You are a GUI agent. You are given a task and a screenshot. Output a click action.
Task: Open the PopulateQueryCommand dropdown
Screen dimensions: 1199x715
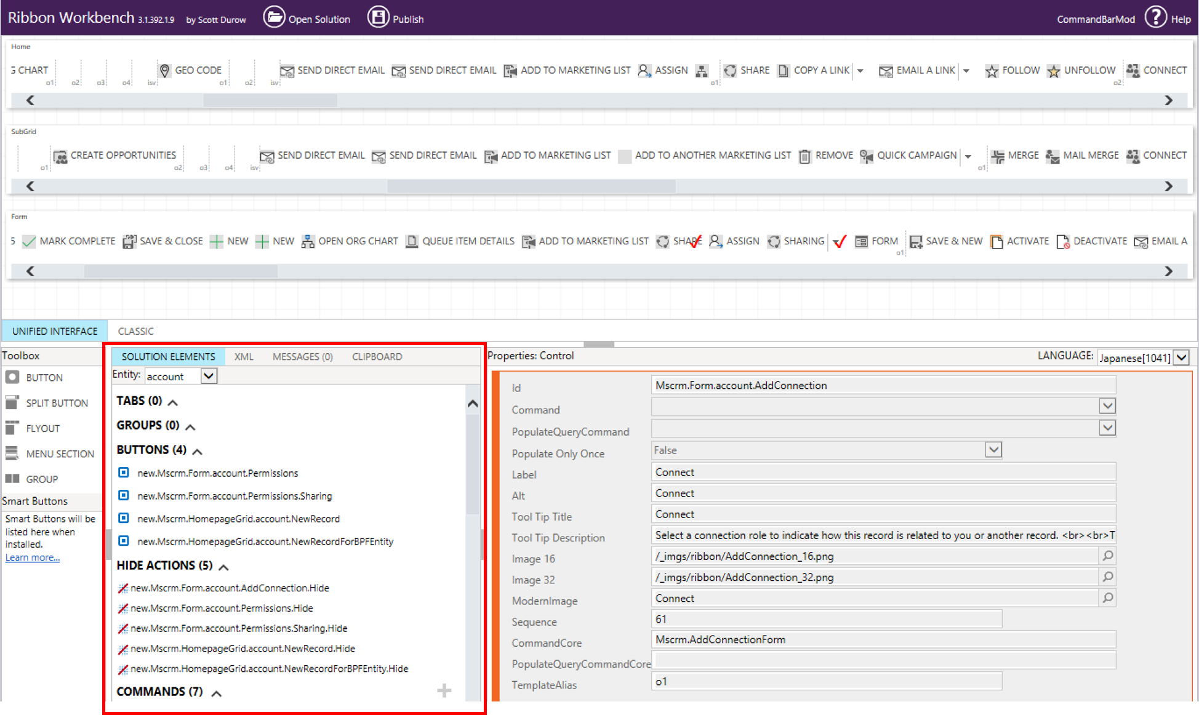[1107, 428]
